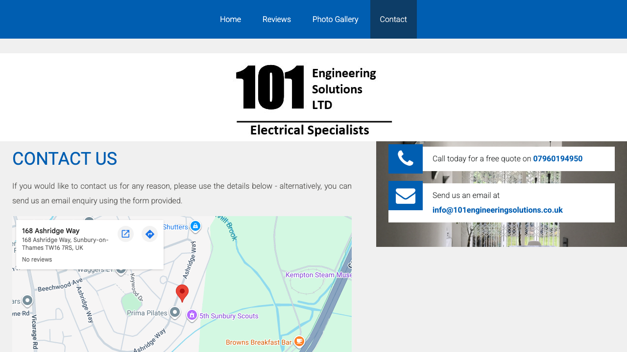
Task: Click the Browns Breakfast Bar coffee marker
Action: (x=299, y=341)
